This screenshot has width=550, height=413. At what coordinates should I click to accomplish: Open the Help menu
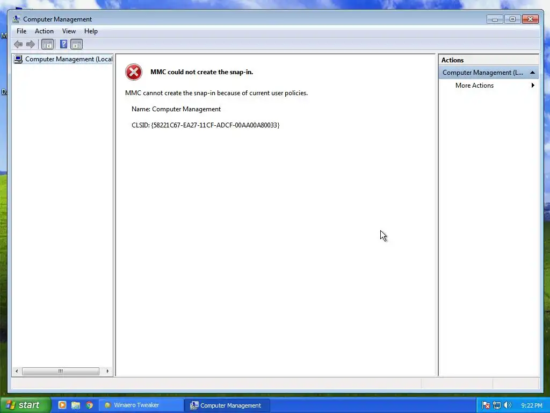pyautogui.click(x=91, y=31)
